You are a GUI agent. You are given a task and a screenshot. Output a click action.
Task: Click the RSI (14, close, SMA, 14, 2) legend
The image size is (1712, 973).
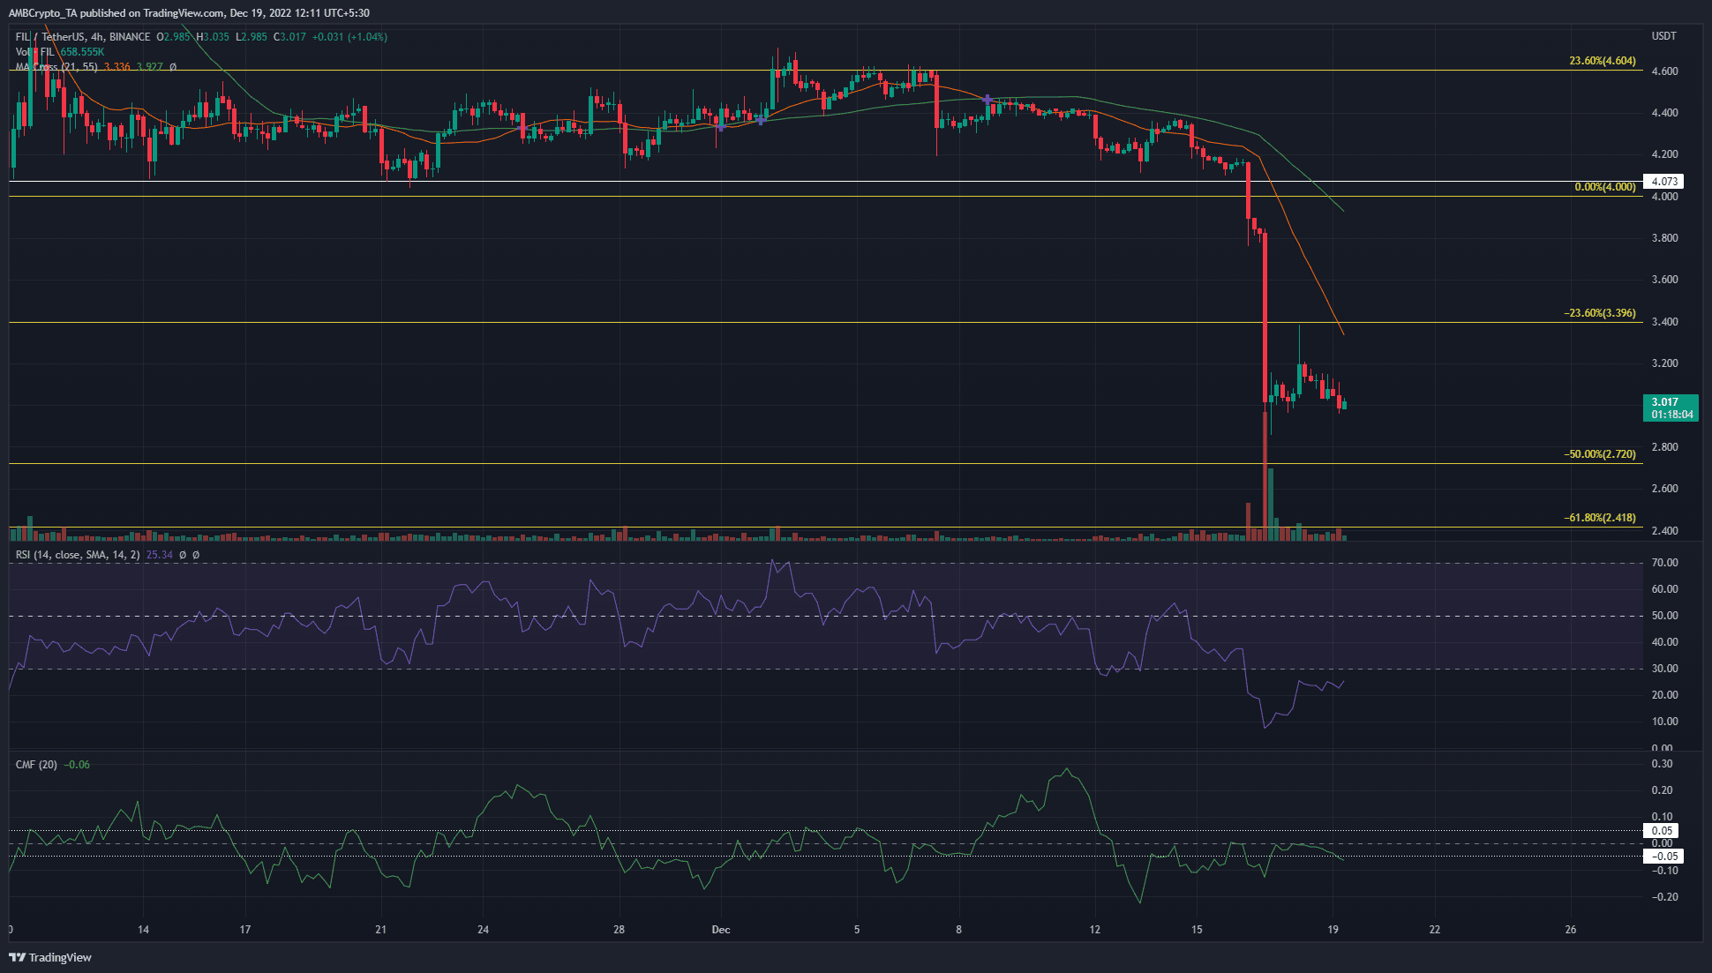coord(78,555)
